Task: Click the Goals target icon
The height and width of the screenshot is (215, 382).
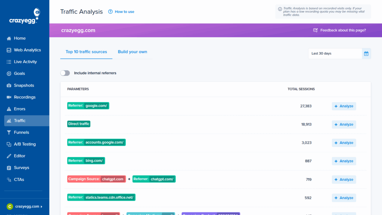Action: 9,74
